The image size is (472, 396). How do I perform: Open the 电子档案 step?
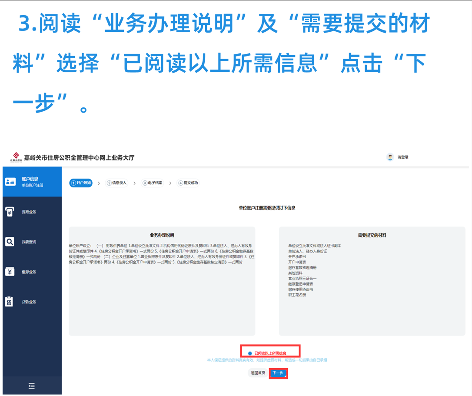point(153,183)
